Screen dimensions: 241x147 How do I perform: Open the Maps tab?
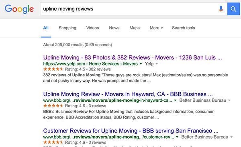135,28
